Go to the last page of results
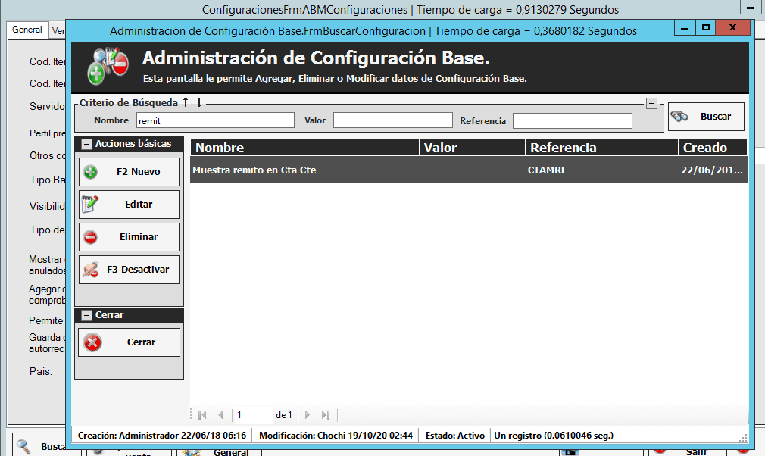The height and width of the screenshot is (456, 765). click(x=326, y=415)
